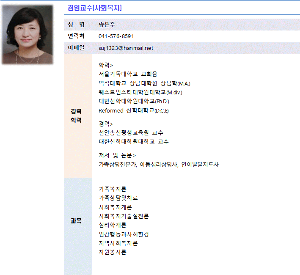300x275 pixels.
Task: Click the 이메일 label
Action: 76,48
